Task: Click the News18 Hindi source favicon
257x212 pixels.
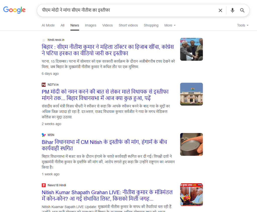Action: [x=44, y=185]
